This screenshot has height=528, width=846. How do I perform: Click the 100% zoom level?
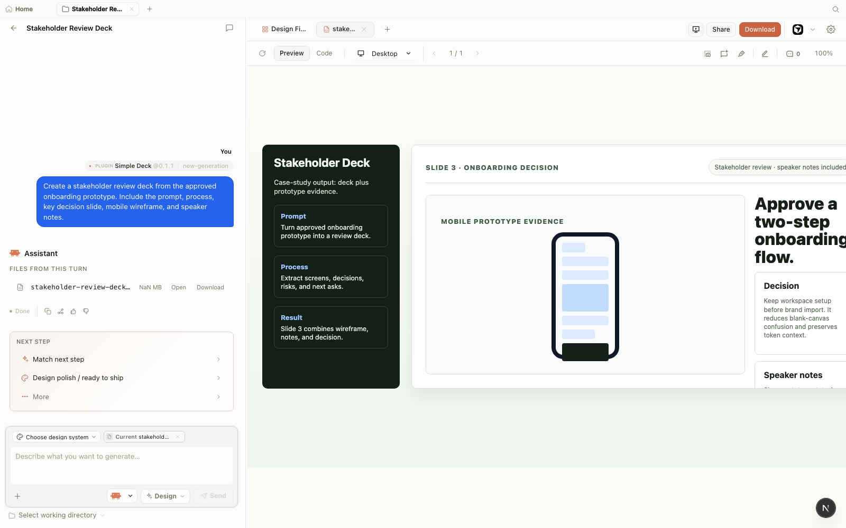click(823, 53)
